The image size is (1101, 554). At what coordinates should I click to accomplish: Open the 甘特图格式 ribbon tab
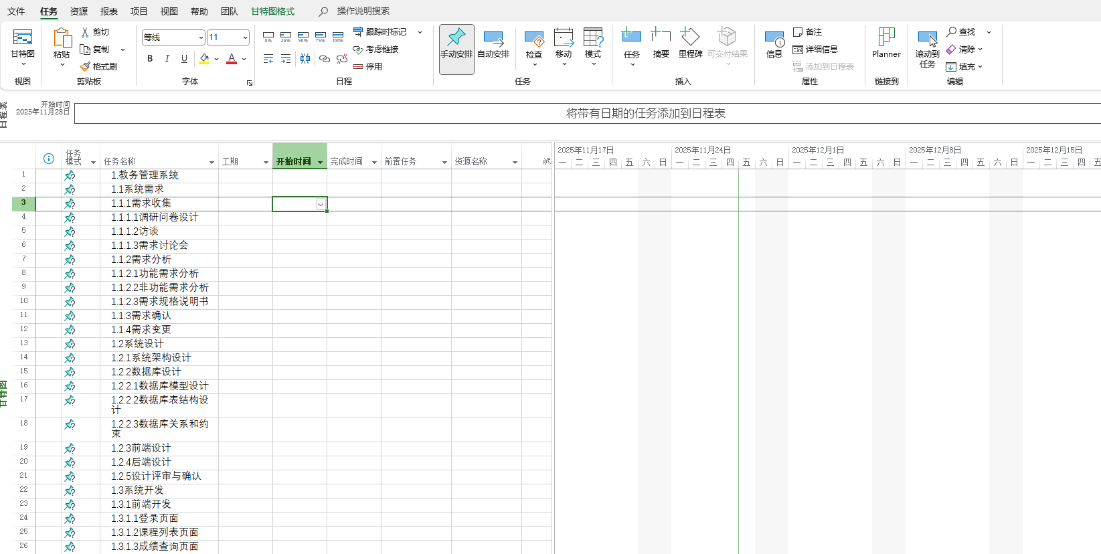272,11
